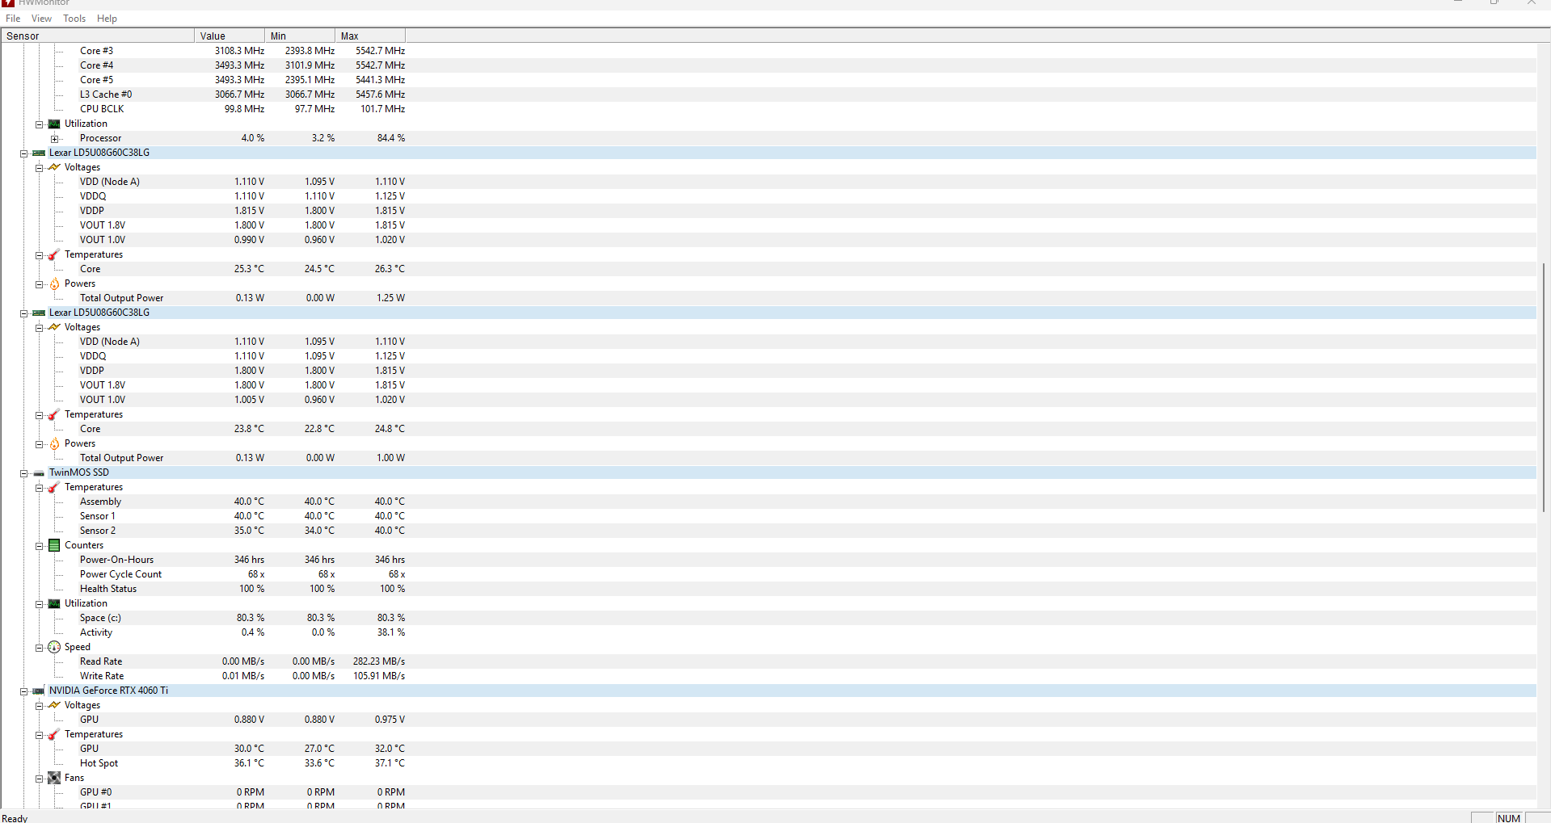Collapse the first Lexar LD5U08G60C38LG node
Image resolution: width=1551 pixels, height=823 pixels.
(x=23, y=153)
